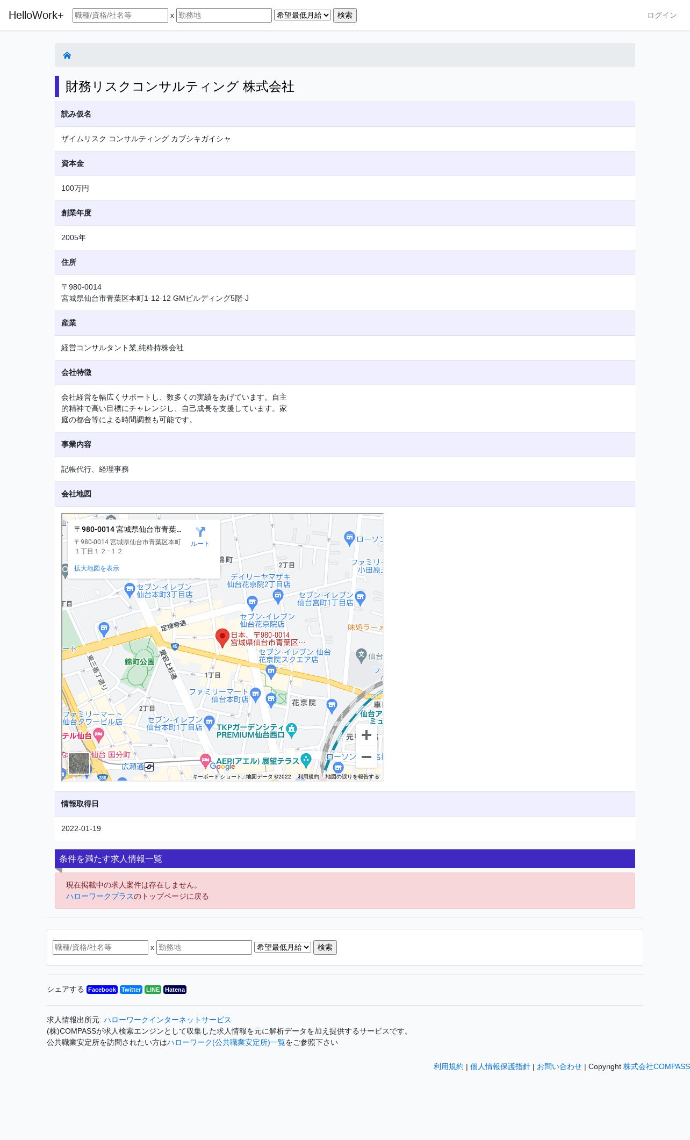The image size is (690, 1140).
Task: Click the route directions icon on map card
Action: [200, 531]
